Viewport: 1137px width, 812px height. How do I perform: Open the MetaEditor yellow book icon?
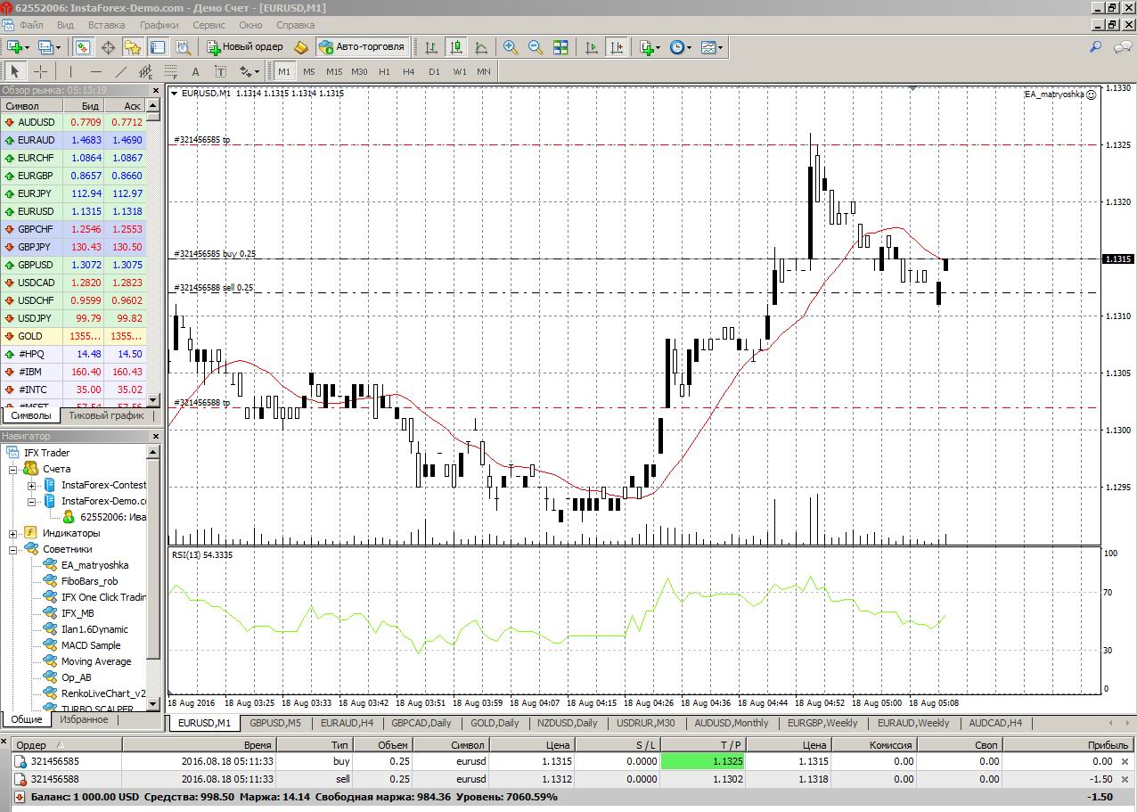click(301, 47)
